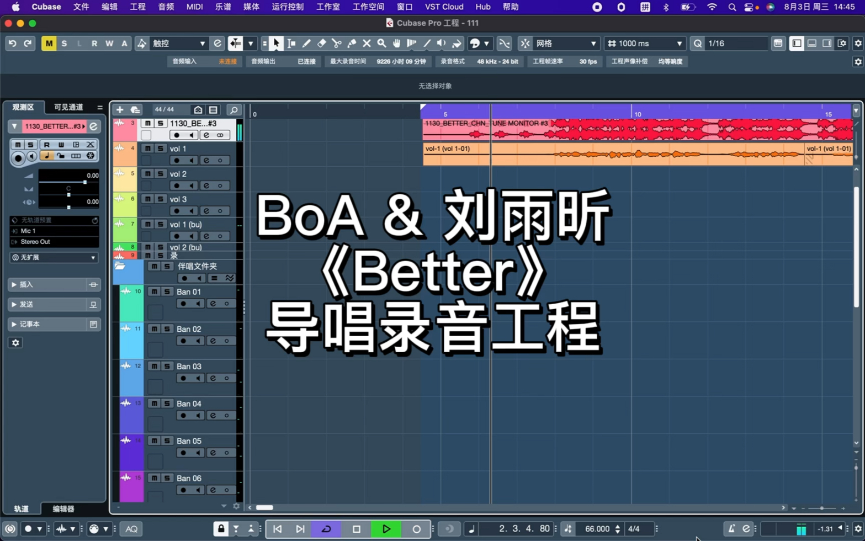
Task: Click the Undo arrow in toolbar
Action: click(12, 44)
